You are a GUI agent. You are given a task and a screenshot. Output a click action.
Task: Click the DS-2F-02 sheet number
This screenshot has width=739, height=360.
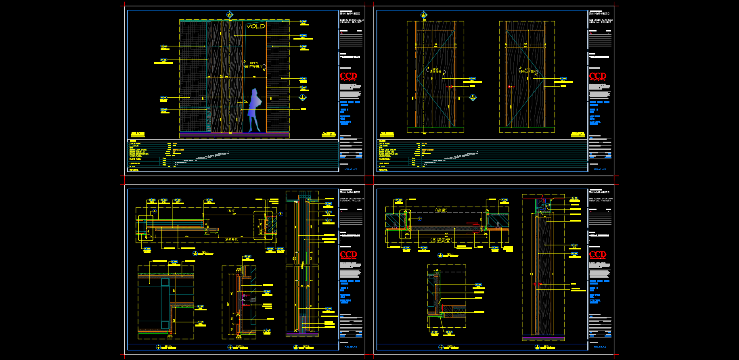tap(600, 169)
